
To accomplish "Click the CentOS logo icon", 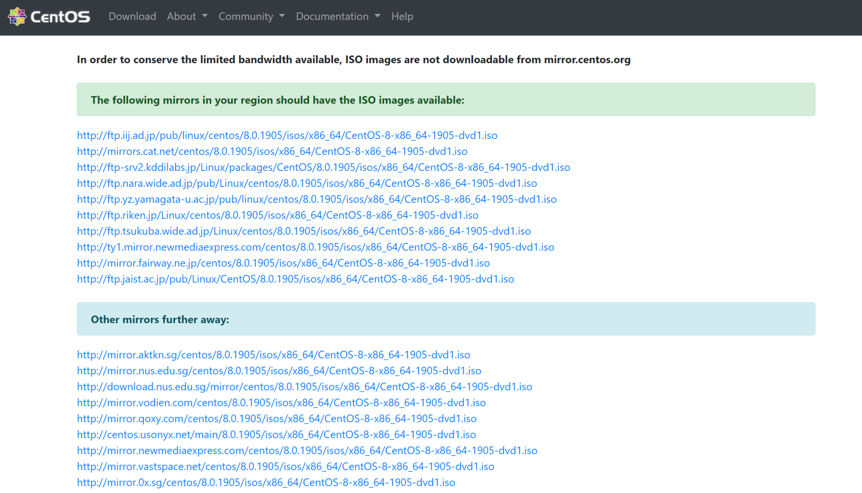I will coord(17,16).
